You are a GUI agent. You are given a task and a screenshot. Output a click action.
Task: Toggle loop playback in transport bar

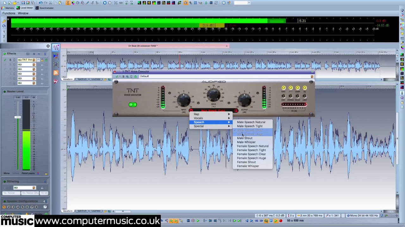coord(266,221)
